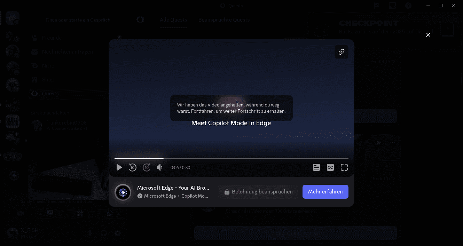This screenshot has height=246, width=463.
Task: Click the play icon on background quest card
Action: click(x=379, y=143)
